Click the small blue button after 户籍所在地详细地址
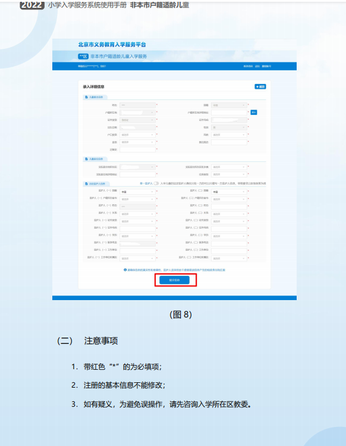The image size is (346, 446). click(254, 113)
